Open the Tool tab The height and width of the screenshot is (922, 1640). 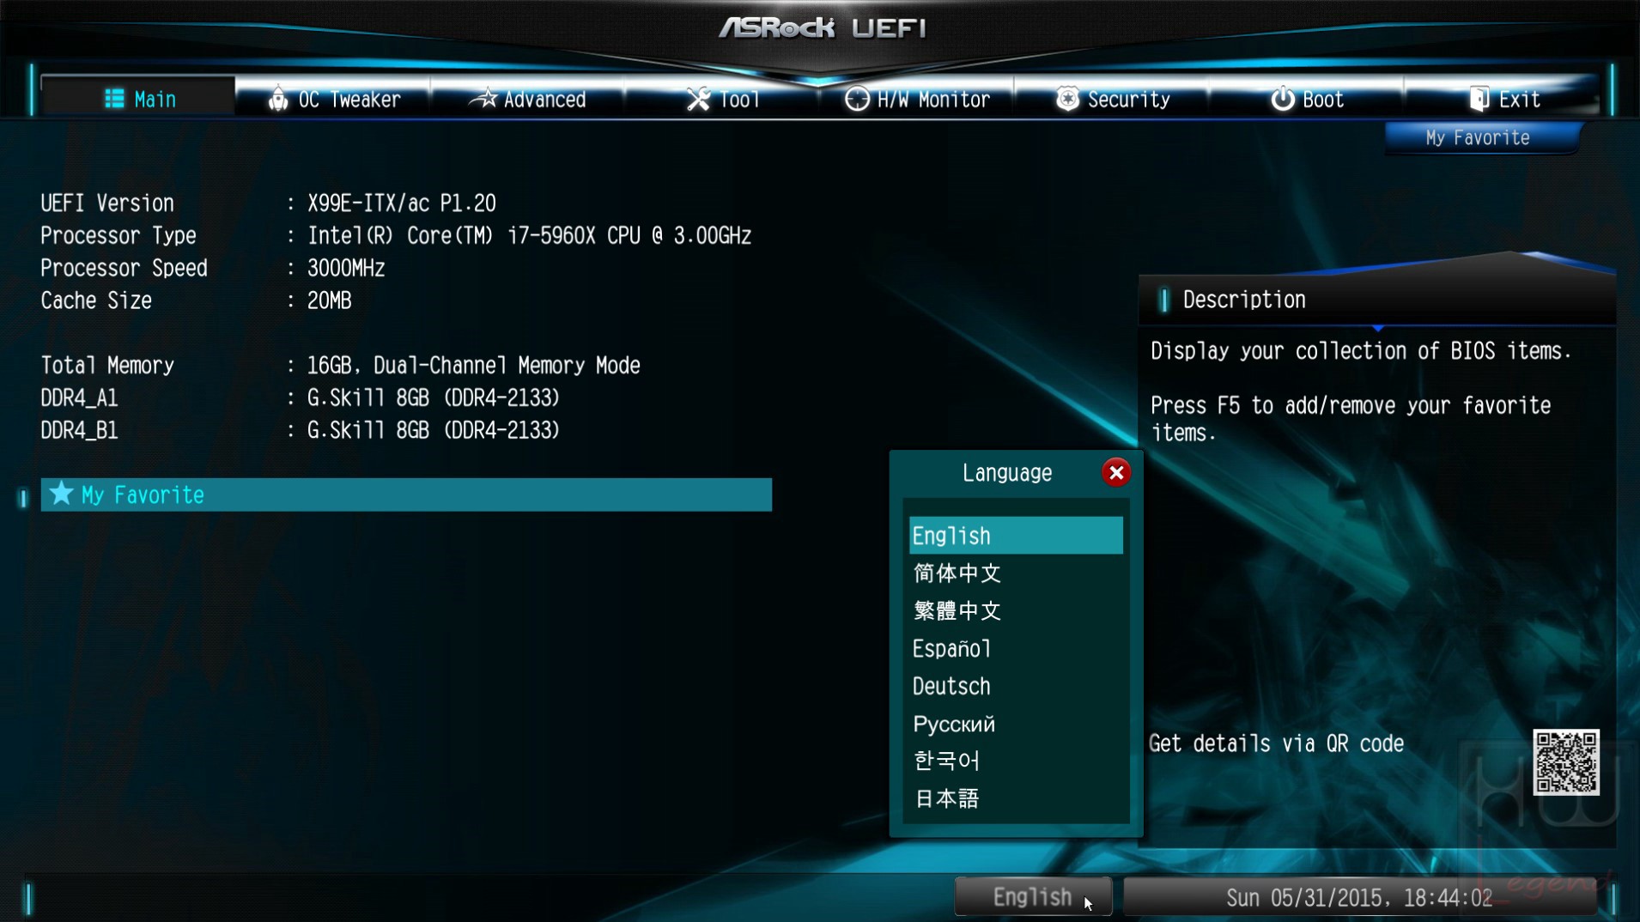[722, 99]
